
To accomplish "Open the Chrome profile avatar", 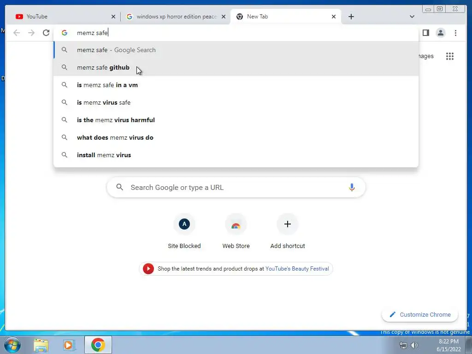I will 440,33.
